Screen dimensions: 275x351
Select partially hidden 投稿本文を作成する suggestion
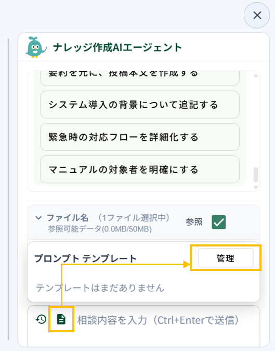(x=140, y=78)
